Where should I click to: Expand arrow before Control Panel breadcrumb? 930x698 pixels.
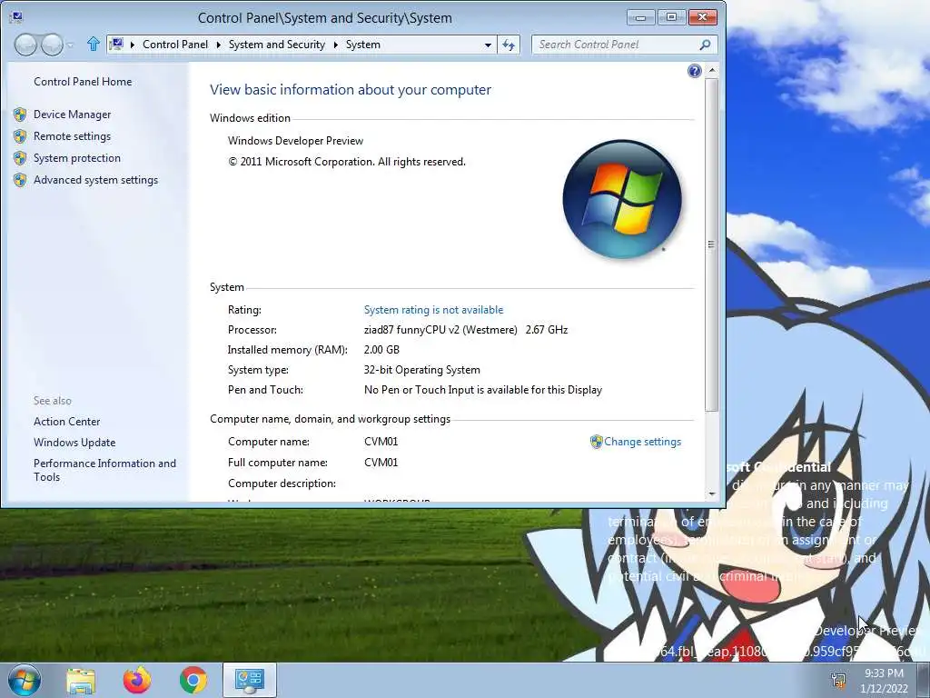point(132,45)
